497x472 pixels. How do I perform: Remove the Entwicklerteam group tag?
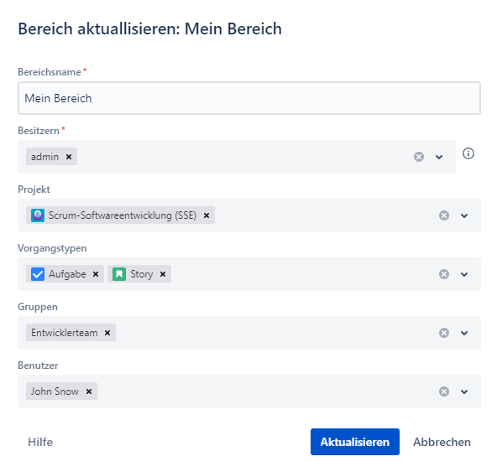point(107,333)
